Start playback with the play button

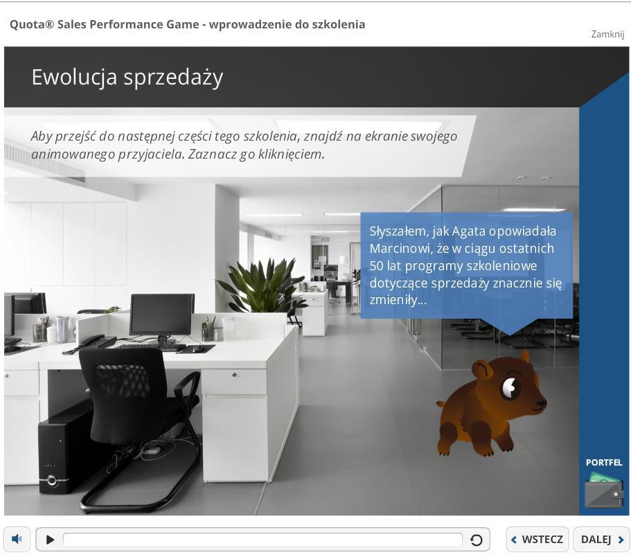pos(50,540)
